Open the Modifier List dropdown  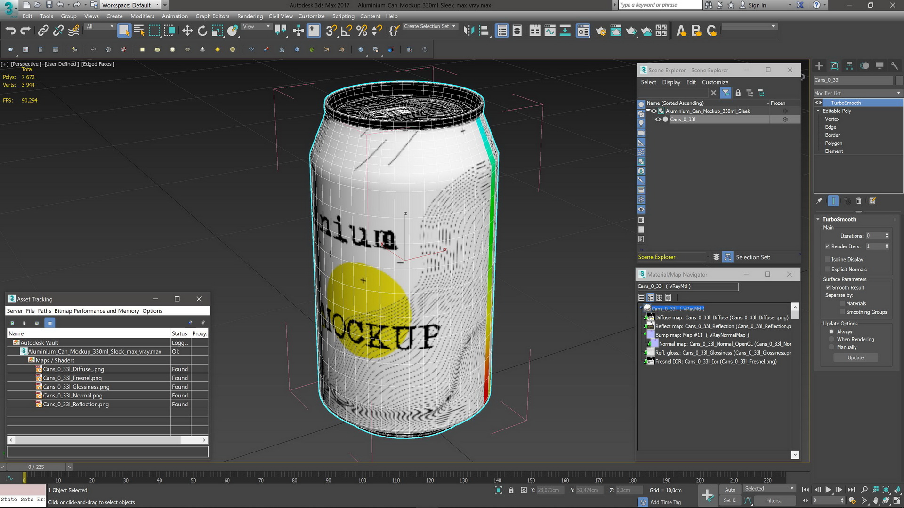858,93
